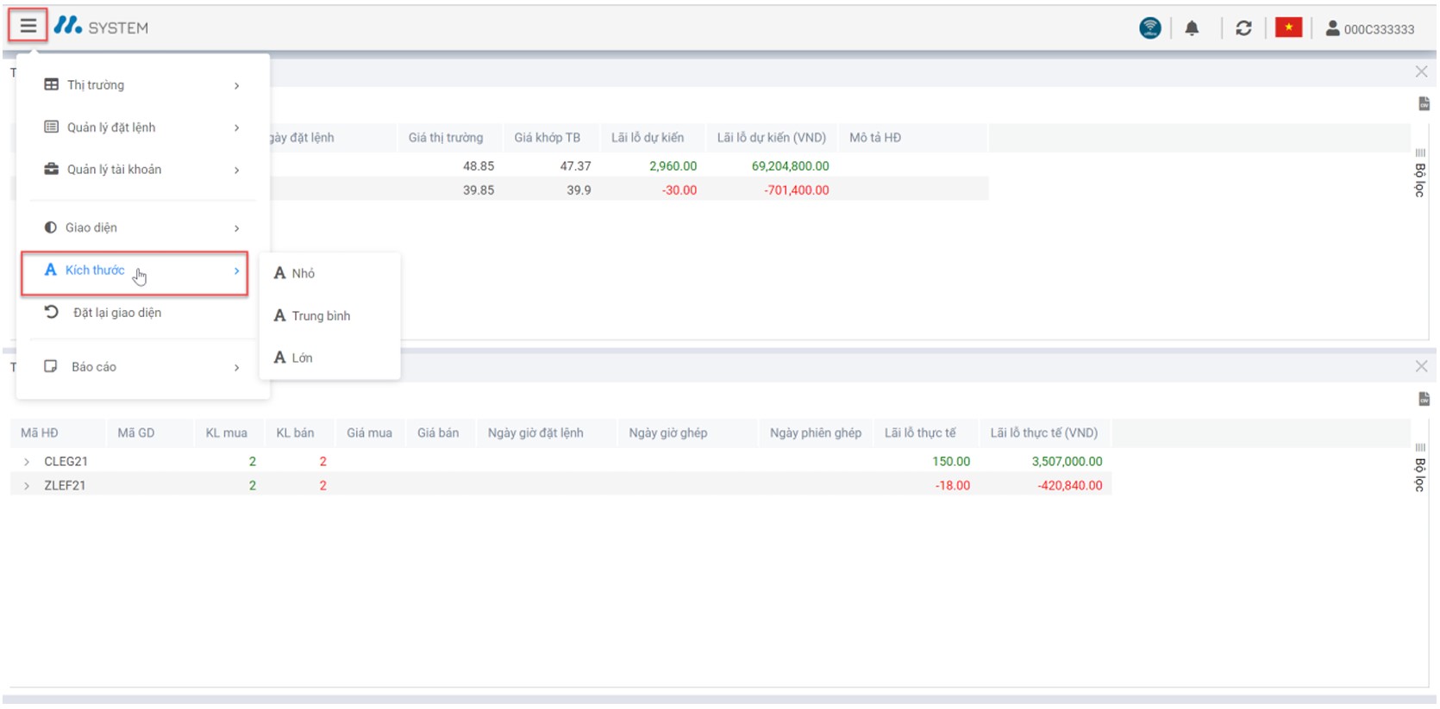
Task: Click Đặt lại giao diện to reset layout
Action: [116, 313]
